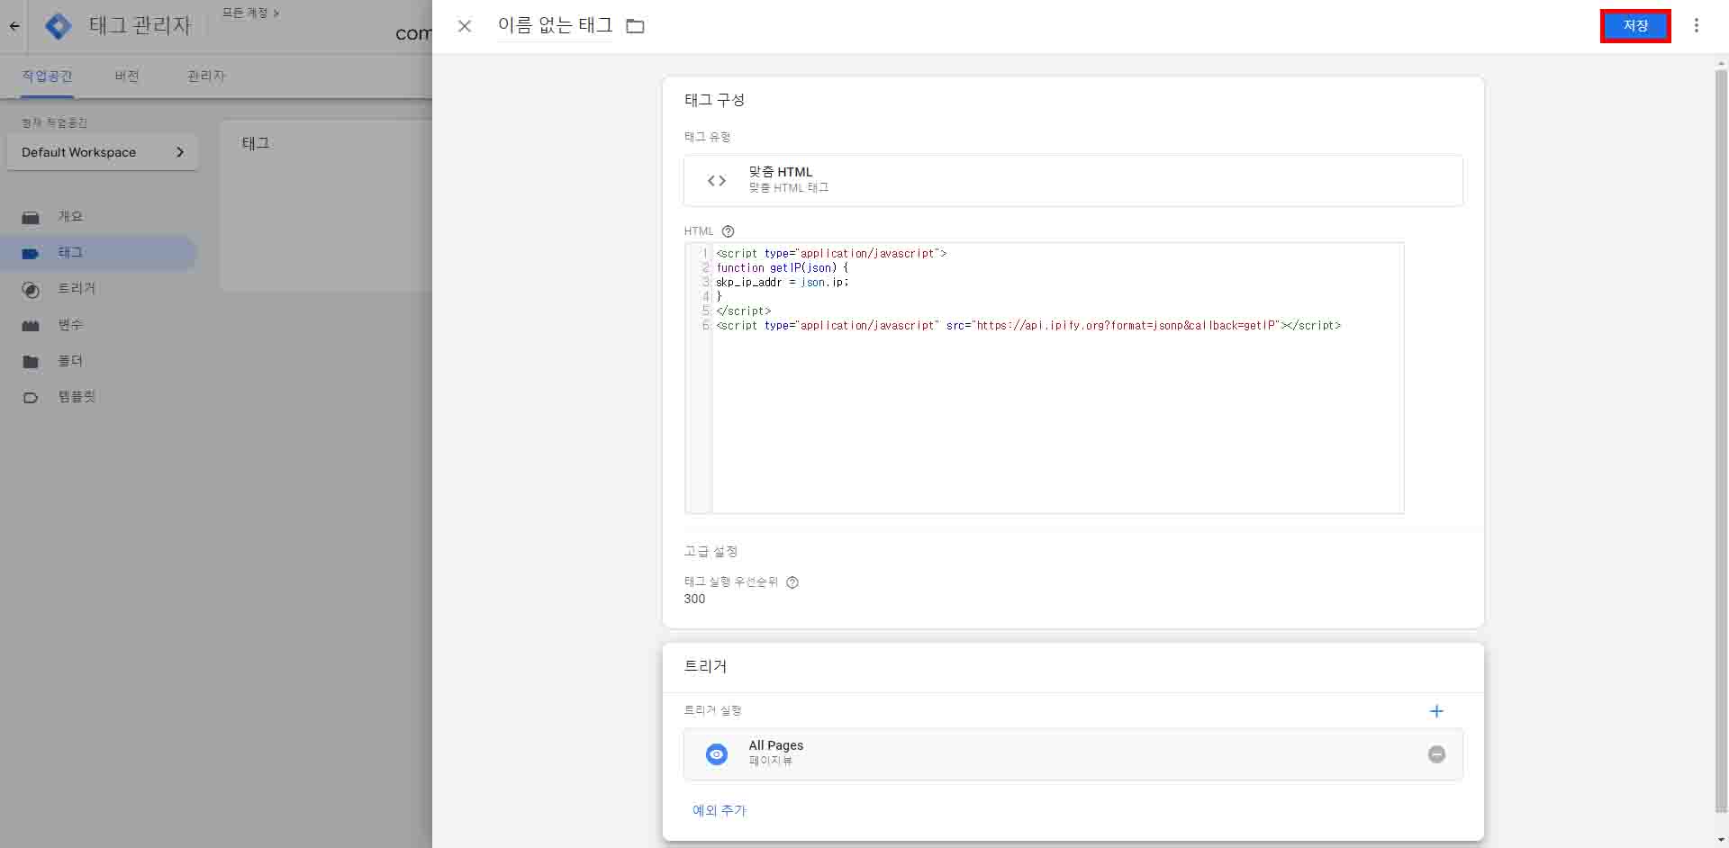Image resolution: width=1729 pixels, height=848 pixels.
Task: Click the back arrow in Tag Manager header
Action: [14, 26]
